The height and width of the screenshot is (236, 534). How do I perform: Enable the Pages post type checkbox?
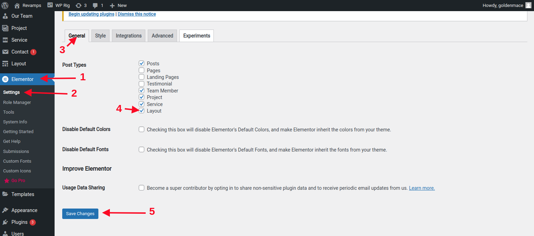coord(141,70)
